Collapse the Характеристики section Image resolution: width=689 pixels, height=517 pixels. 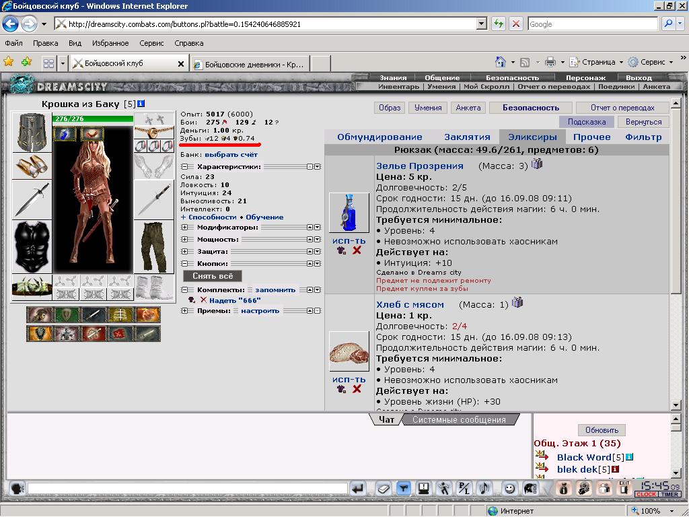pos(184,167)
